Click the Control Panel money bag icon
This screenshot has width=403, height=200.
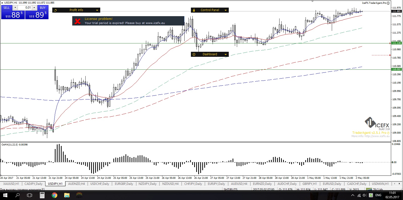(194, 10)
